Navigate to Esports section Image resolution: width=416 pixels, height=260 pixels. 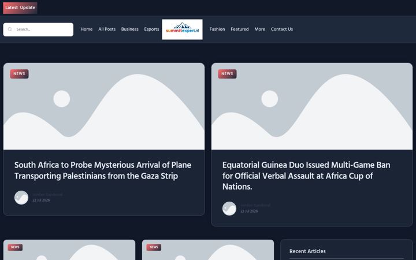coord(151,29)
